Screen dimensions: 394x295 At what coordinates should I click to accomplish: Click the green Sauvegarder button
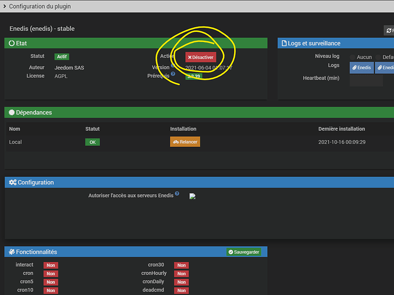[244, 252]
